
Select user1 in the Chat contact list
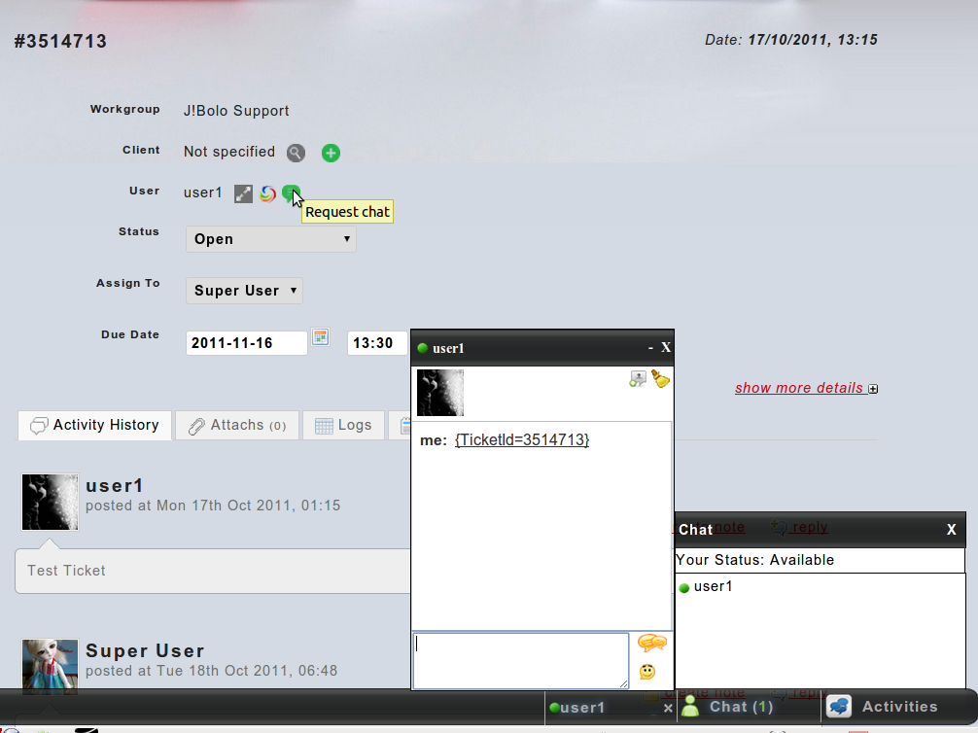pos(713,587)
